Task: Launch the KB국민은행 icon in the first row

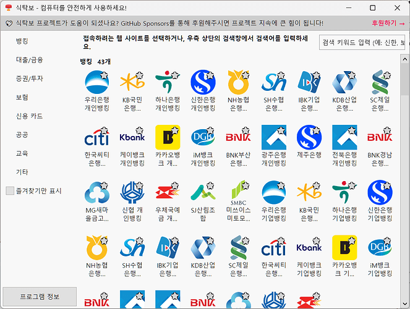Action: pyautogui.click(x=132, y=82)
